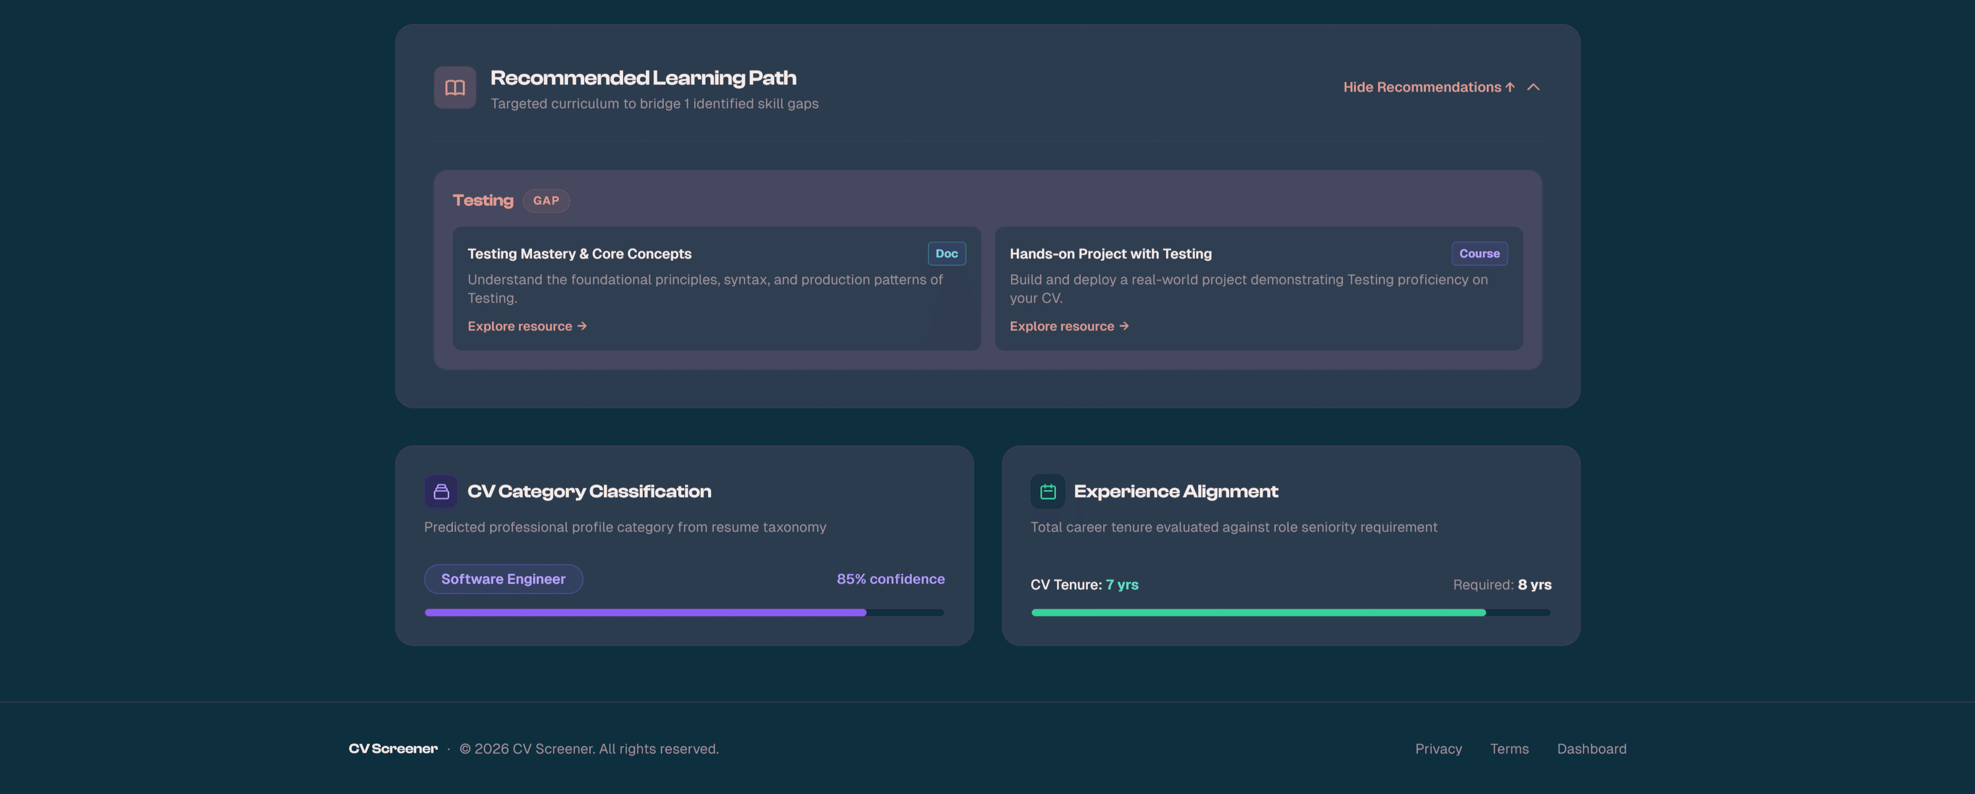Go to Dashboard from the footer
Viewport: 1975px width, 794px height.
1591,749
